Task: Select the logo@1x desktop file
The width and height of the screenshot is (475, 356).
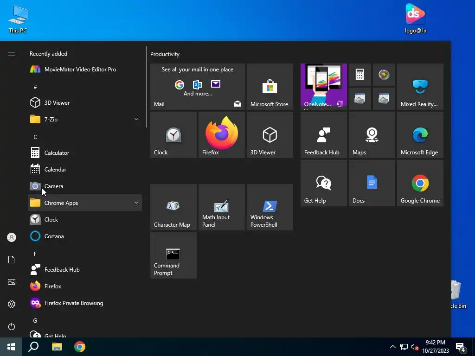Action: click(415, 19)
